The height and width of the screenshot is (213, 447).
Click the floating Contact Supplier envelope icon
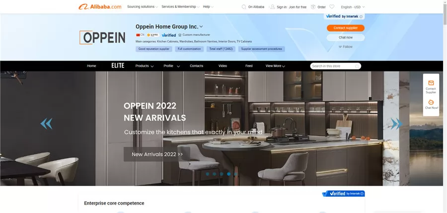pyautogui.click(x=431, y=83)
